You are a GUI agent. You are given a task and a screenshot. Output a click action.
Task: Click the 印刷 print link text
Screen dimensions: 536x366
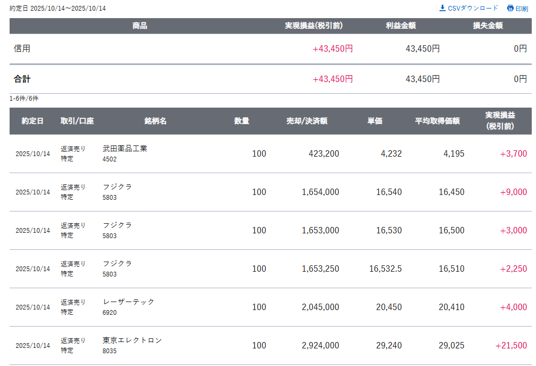522,9
